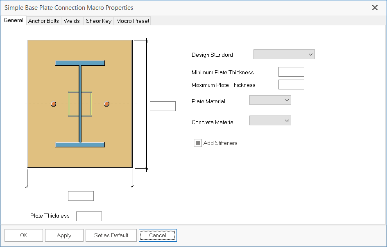Screen dimensions: 387x247
Task: Open the Plate Material dropdown
Action: [x=270, y=100]
